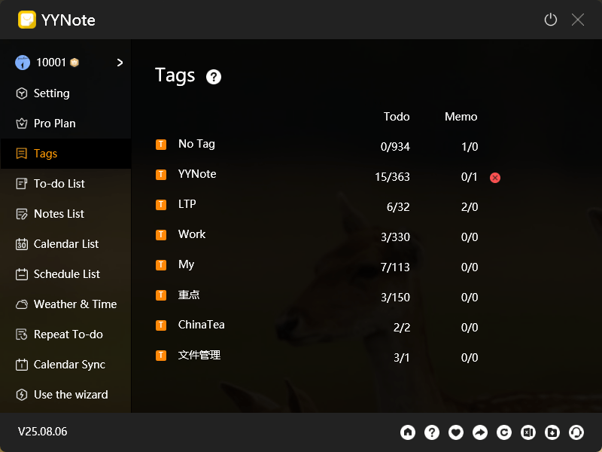Click the power icon in the title bar
This screenshot has height=452, width=602.
point(550,20)
